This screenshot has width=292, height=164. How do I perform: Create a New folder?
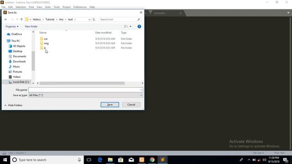(x=31, y=26)
